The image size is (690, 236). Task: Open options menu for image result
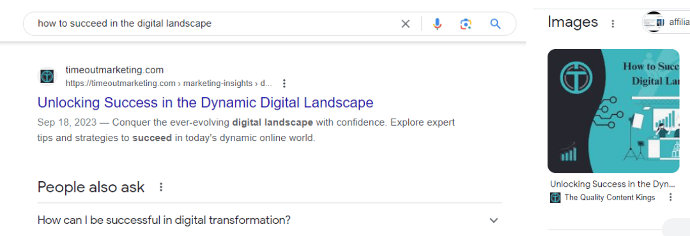pos(671,197)
